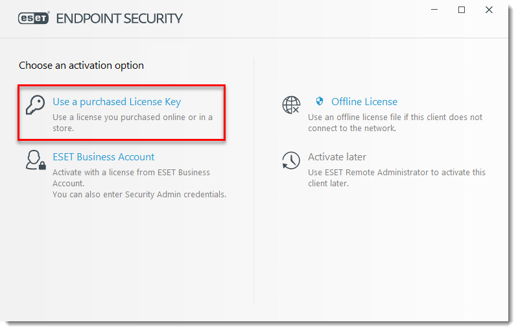518x331 pixels.
Task: Maximize the ESET activation window
Action: pyautogui.click(x=462, y=10)
